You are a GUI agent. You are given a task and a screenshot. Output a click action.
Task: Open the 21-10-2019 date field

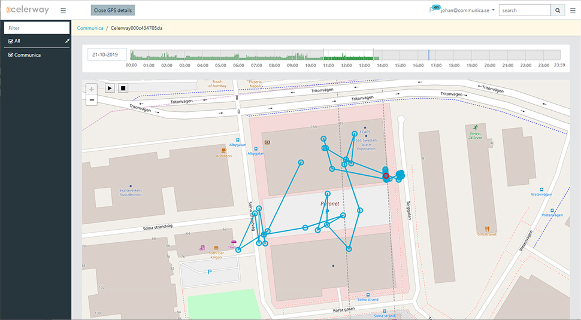[x=107, y=54]
